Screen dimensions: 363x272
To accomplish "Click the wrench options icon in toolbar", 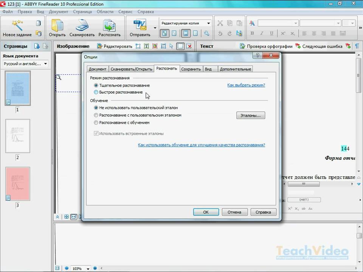I will 206,33.
